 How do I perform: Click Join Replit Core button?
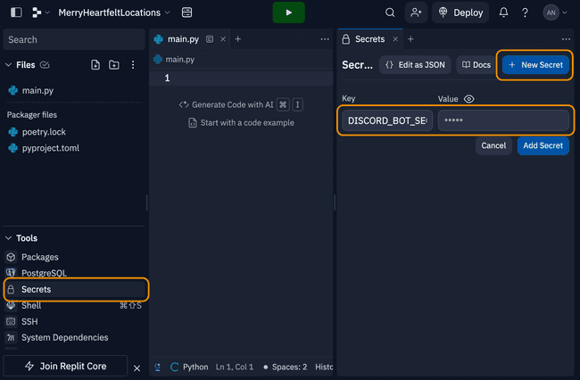tap(65, 366)
